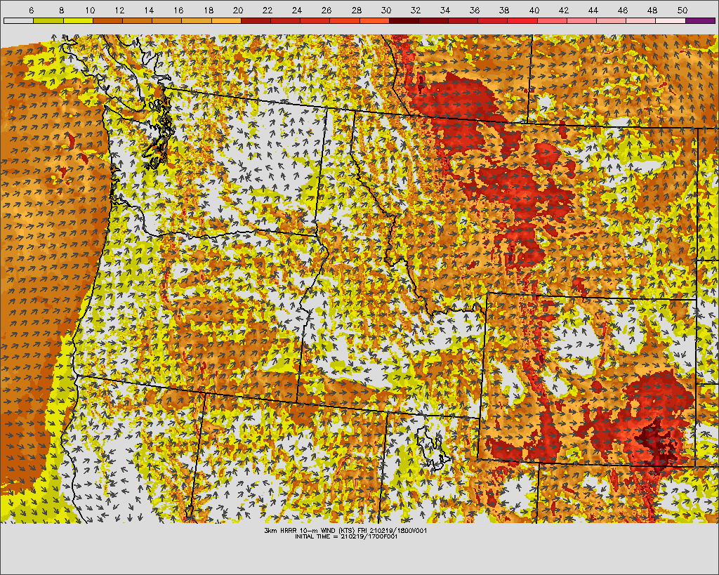Click the legend label '28'

pos(356,10)
